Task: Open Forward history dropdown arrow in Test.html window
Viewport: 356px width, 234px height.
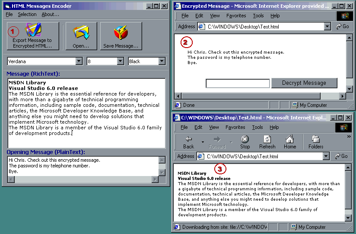Action: click(x=231, y=142)
